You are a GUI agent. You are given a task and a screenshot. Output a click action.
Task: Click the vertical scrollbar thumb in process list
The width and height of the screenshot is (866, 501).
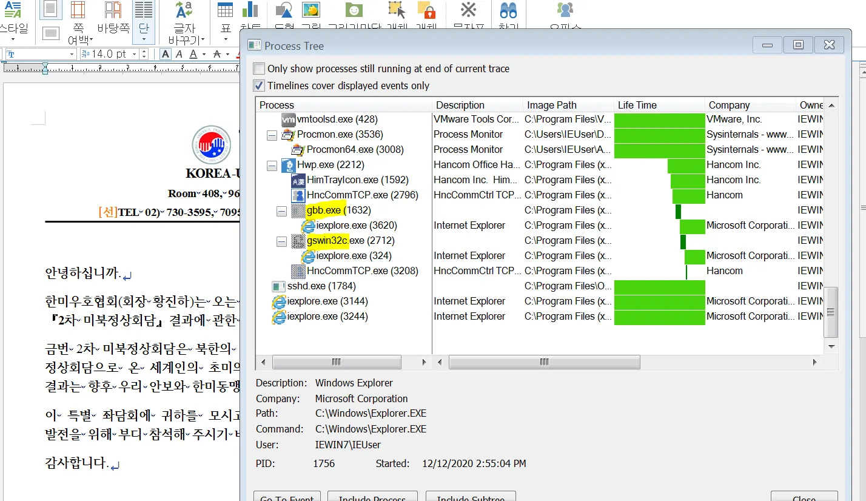coord(831,312)
